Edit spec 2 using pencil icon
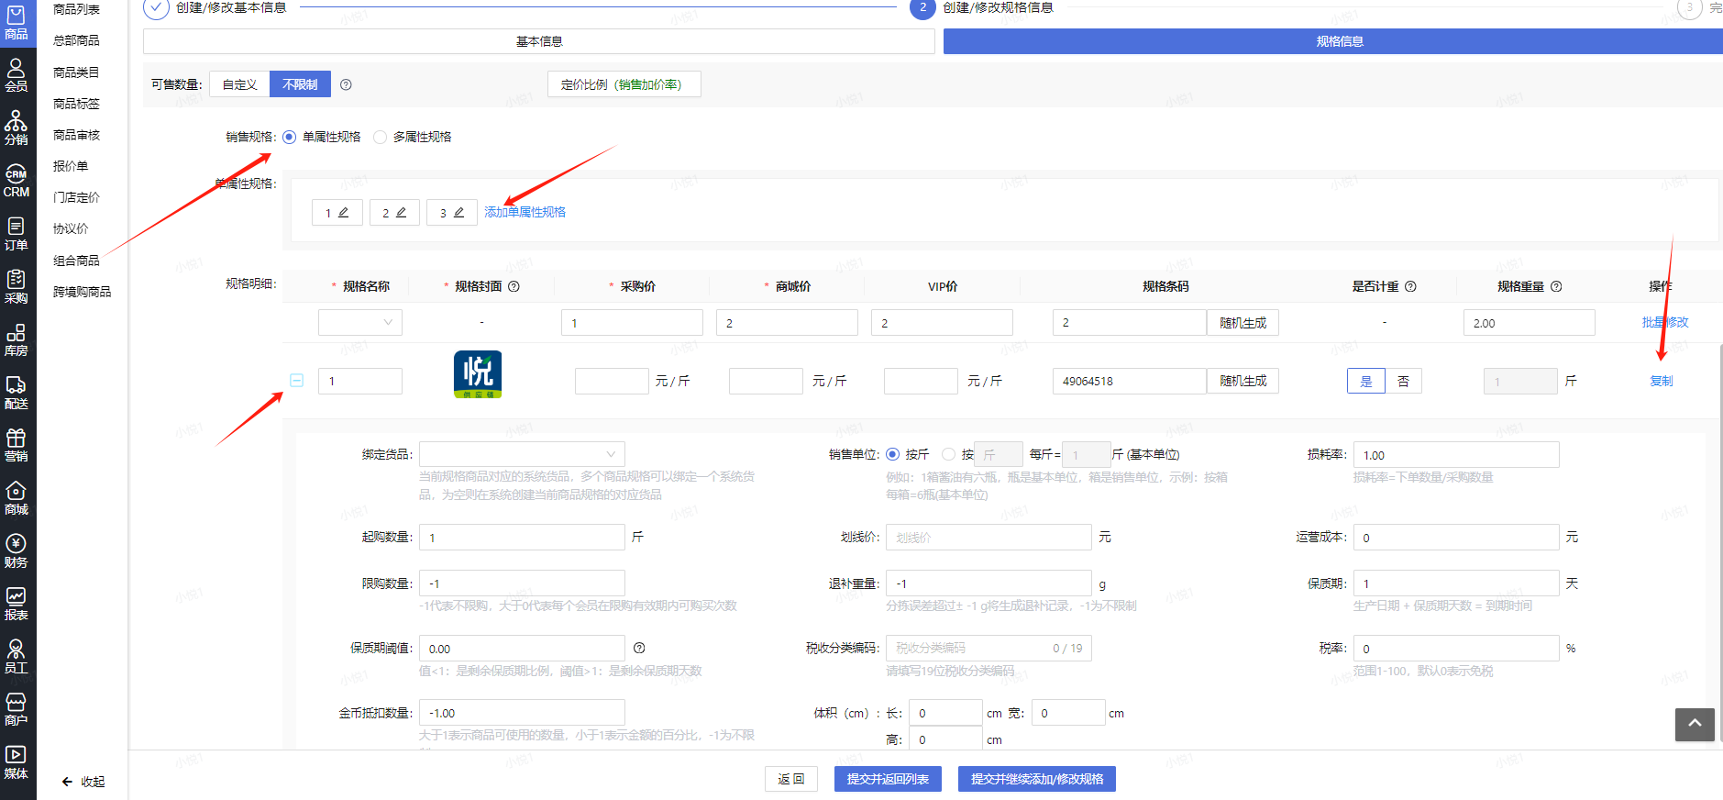This screenshot has width=1723, height=800. pyautogui.click(x=401, y=212)
